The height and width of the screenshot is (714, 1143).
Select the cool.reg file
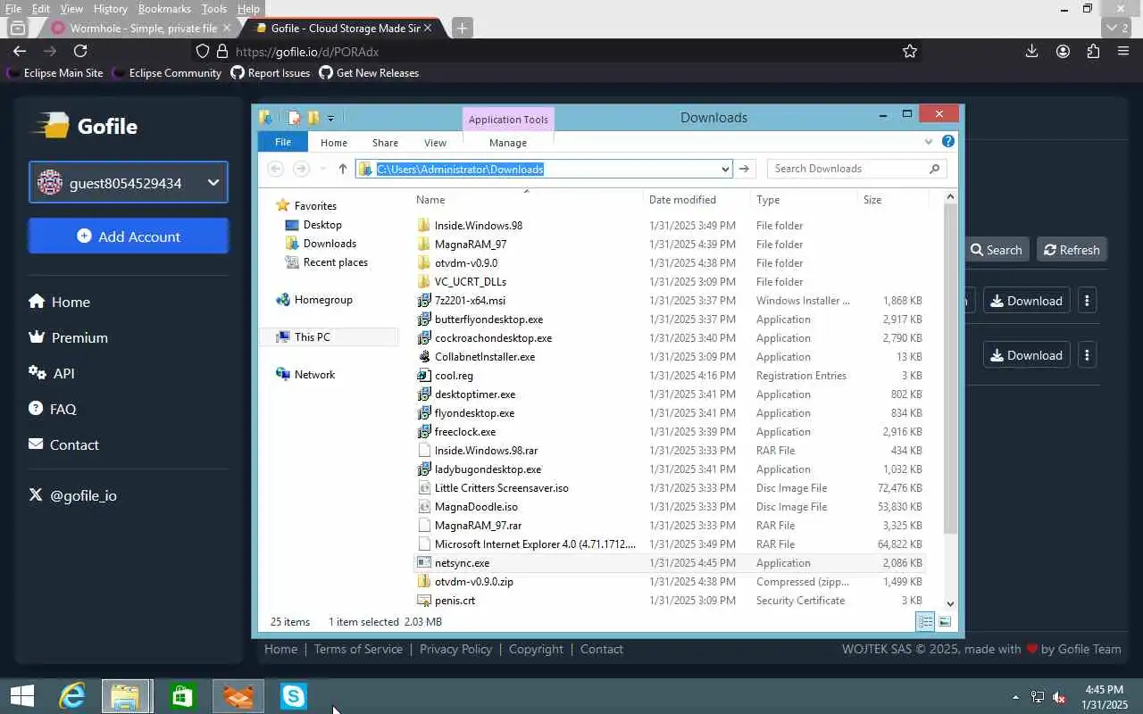pos(670,376)
